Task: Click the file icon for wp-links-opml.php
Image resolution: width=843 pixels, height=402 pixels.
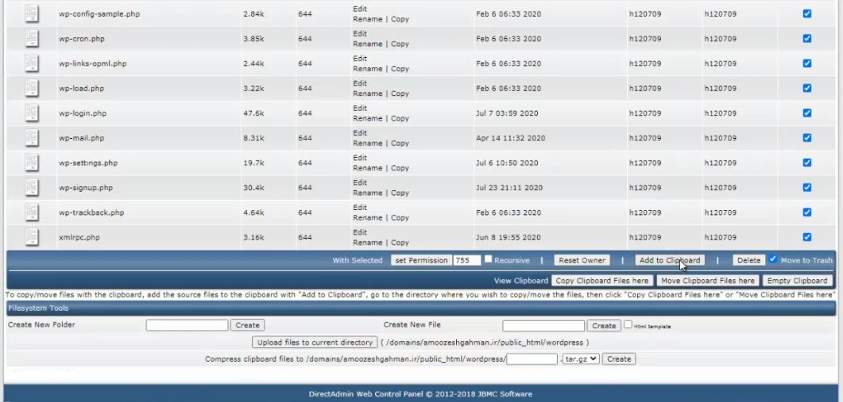Action: (x=32, y=63)
